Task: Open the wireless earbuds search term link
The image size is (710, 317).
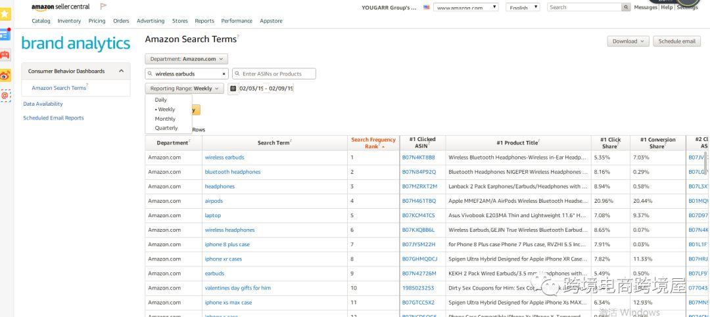Action: point(225,158)
